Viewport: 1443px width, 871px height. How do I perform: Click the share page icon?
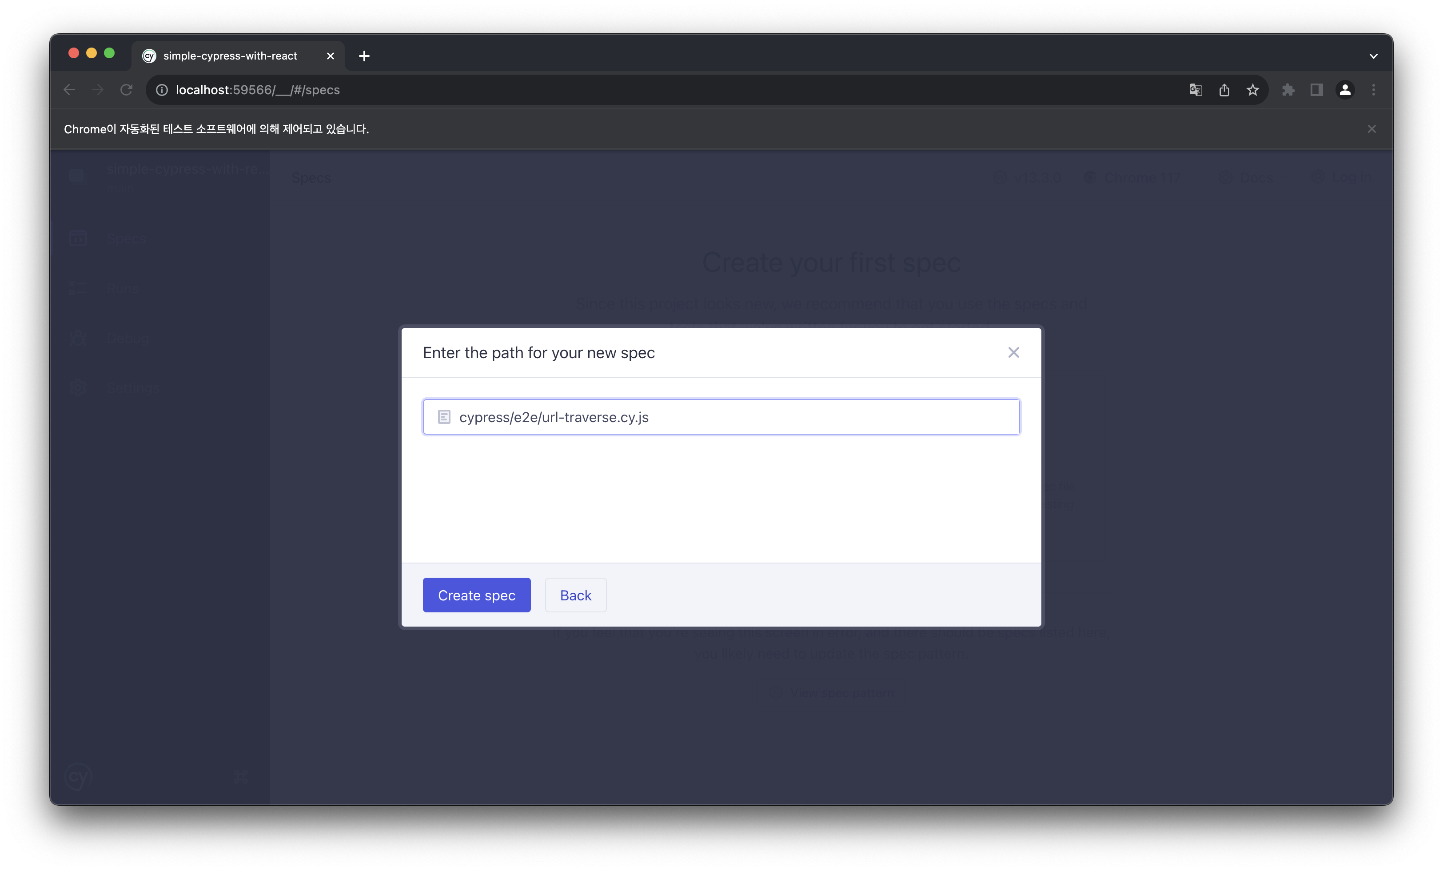[1224, 90]
